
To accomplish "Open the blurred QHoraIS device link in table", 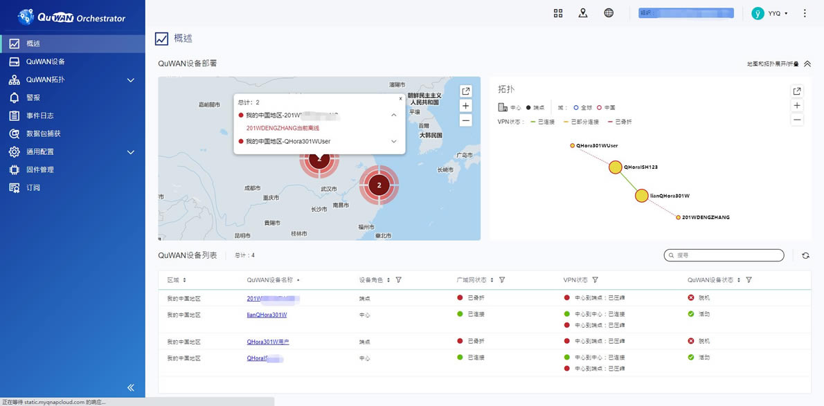I will [x=265, y=358].
